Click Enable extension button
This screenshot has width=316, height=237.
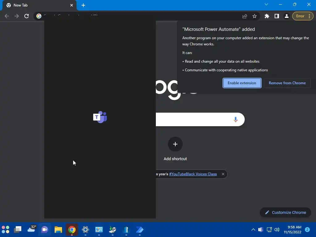[242, 83]
